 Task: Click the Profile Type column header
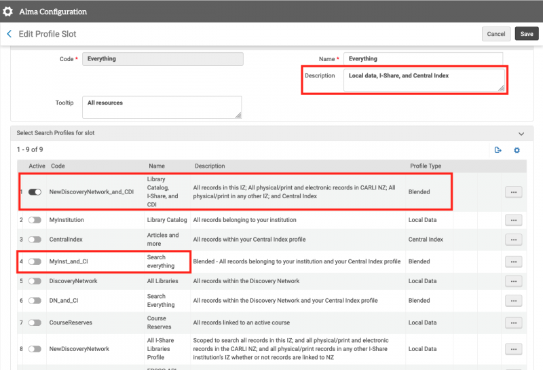426,166
